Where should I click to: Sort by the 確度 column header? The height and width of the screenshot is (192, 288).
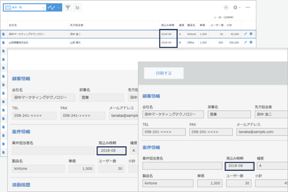[181, 25]
